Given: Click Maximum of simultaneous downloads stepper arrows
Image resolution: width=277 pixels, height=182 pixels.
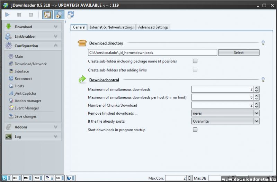Looking at the screenshot, I should pos(256,89).
